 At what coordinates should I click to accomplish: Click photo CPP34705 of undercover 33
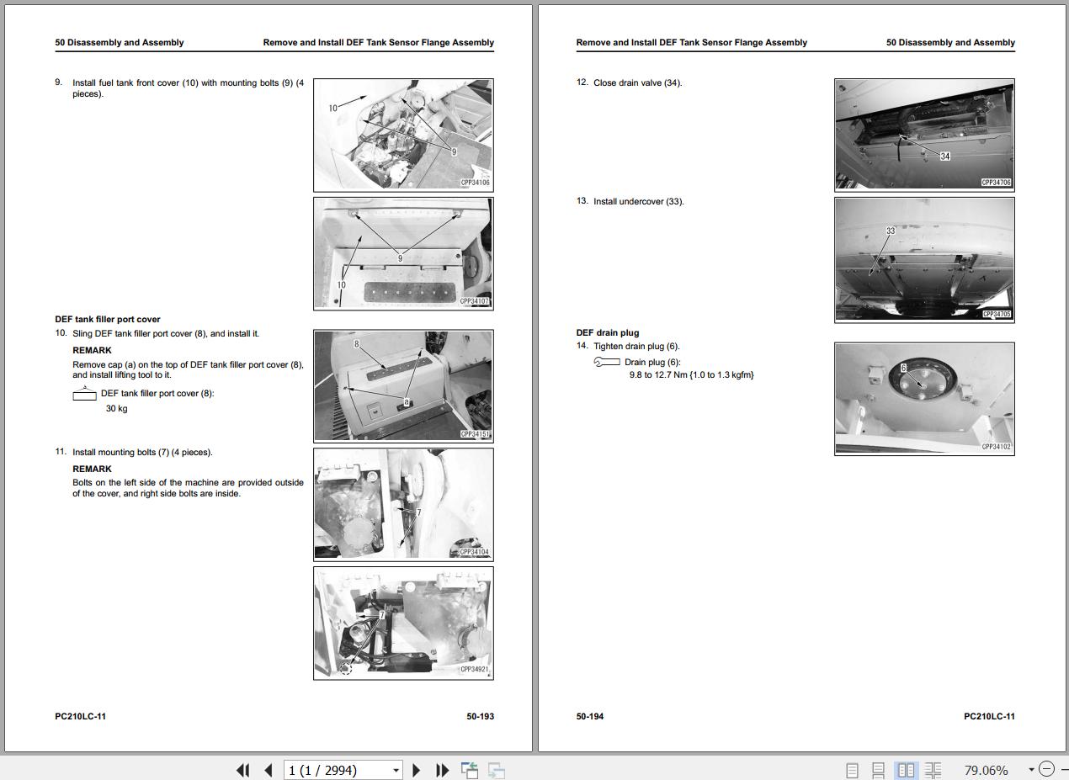tap(924, 259)
